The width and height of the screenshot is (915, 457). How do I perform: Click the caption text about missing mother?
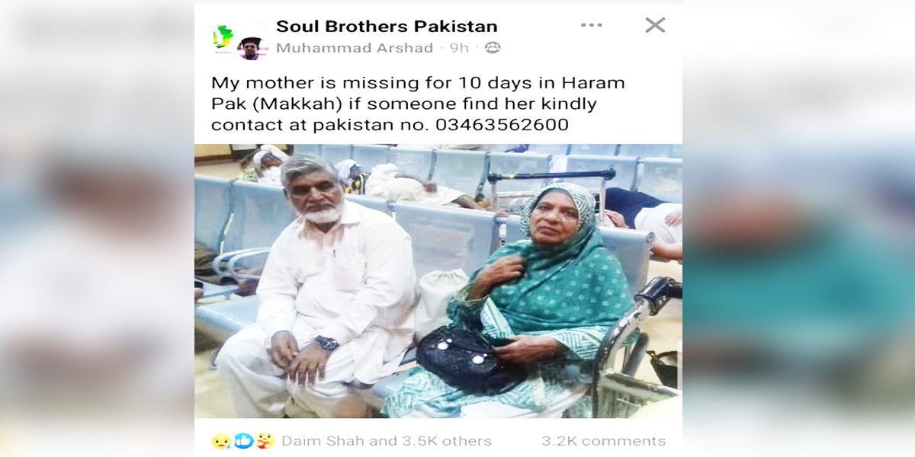click(418, 103)
